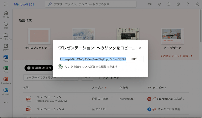Click the RR avatar in activity column
202x118 pixels.
(149, 99)
